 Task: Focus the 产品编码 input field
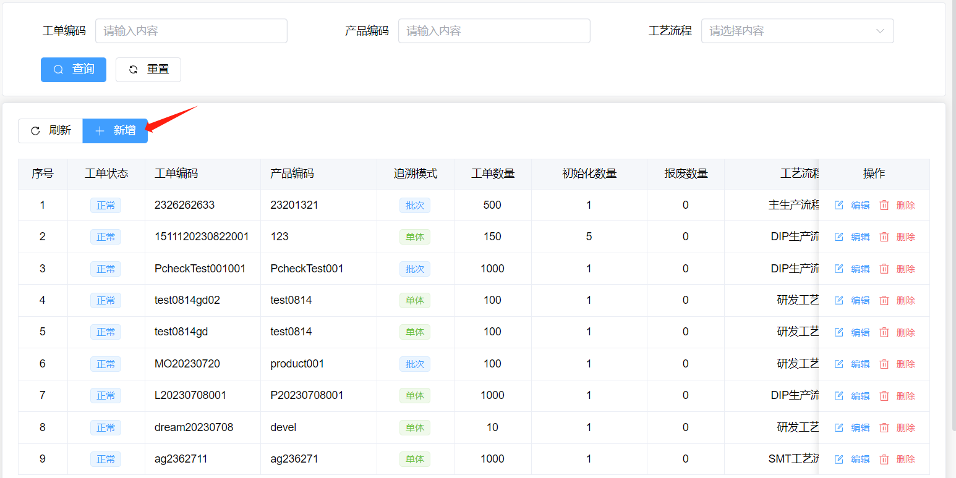click(x=494, y=31)
